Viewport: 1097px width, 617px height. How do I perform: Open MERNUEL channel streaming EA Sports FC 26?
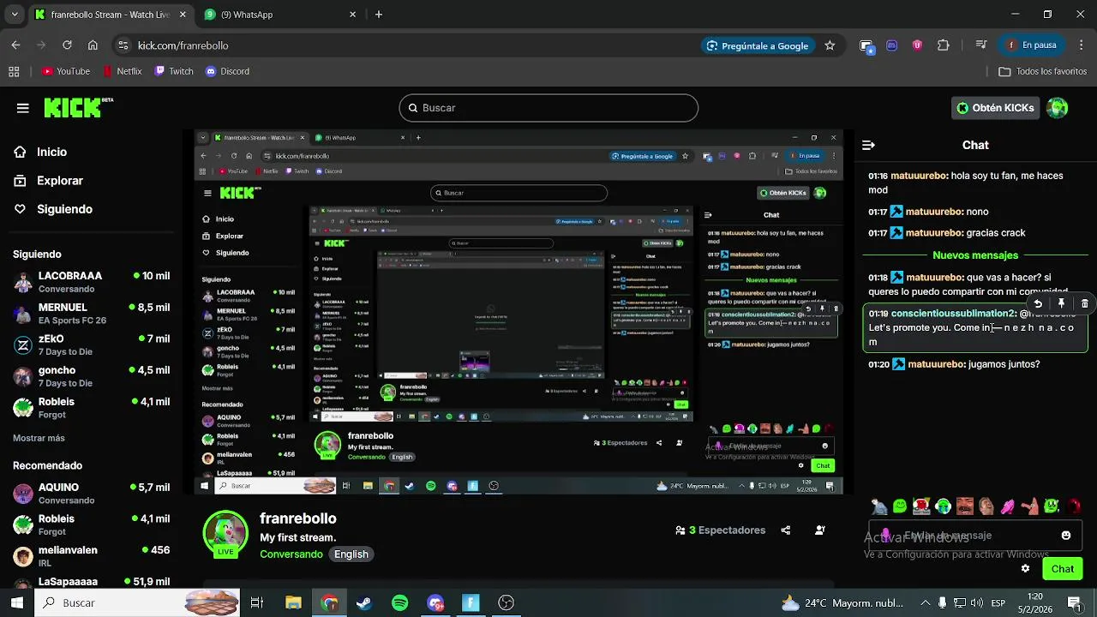(x=92, y=313)
